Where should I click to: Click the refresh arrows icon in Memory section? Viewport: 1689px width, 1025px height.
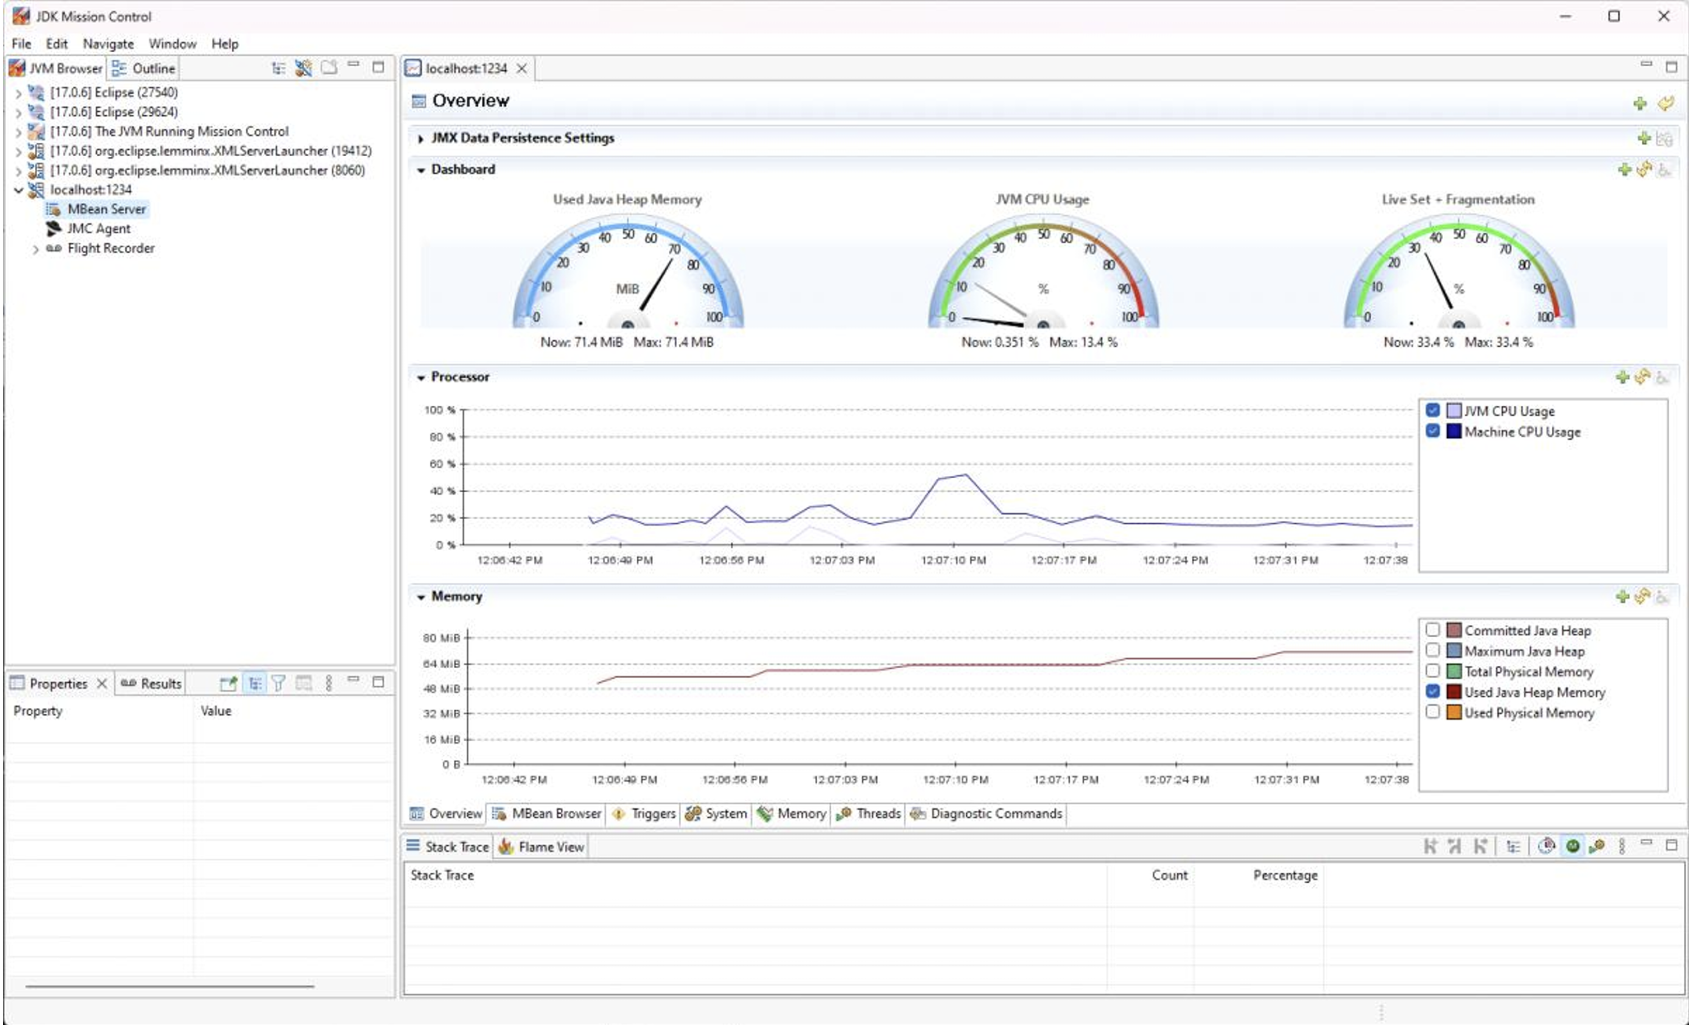click(1642, 596)
